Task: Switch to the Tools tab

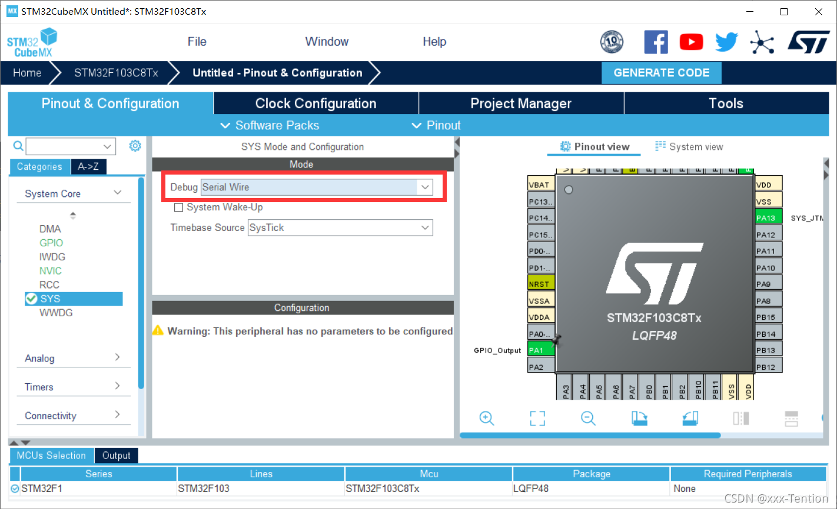Action: tap(726, 103)
